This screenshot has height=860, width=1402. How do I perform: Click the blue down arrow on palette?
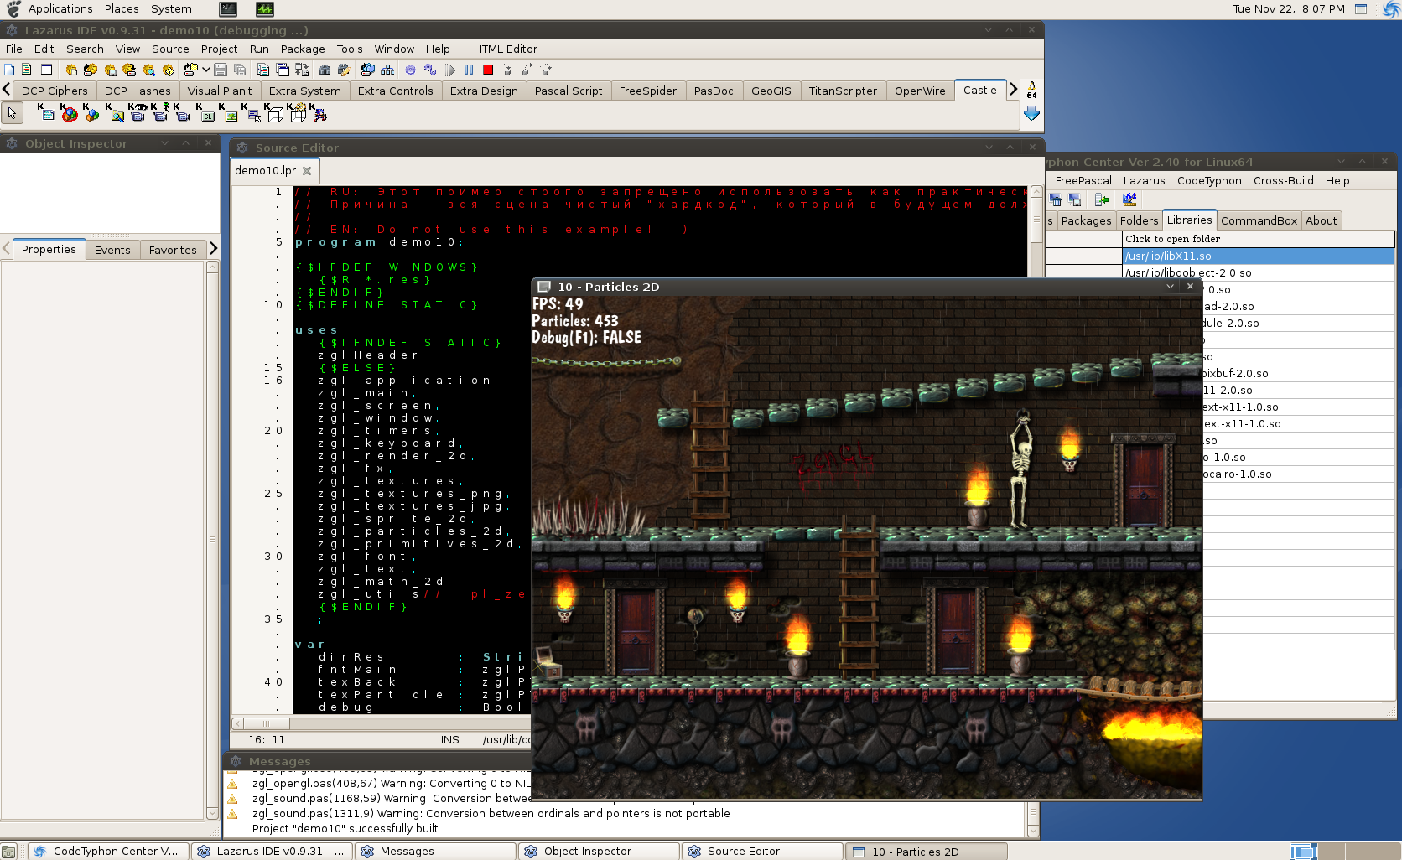[x=1032, y=114]
